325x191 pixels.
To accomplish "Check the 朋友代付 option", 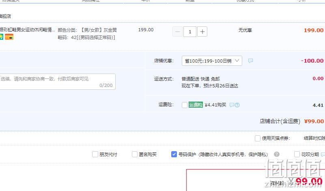I will tap(95, 154).
